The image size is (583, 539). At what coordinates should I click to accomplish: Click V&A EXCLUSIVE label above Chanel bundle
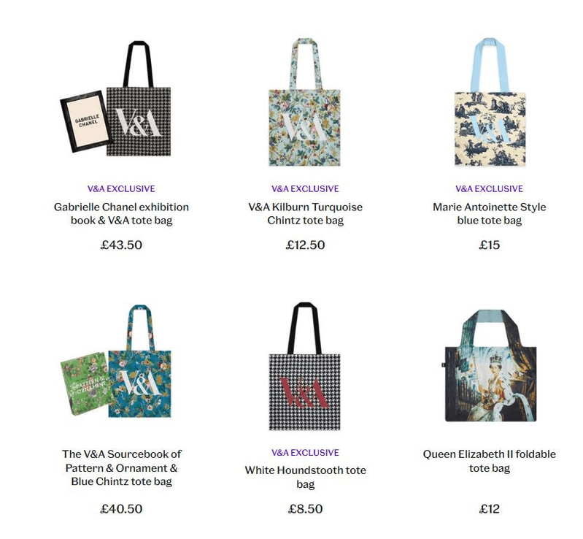tap(121, 188)
